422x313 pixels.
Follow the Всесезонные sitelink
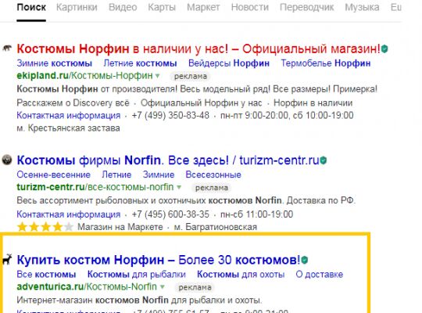[213, 174]
